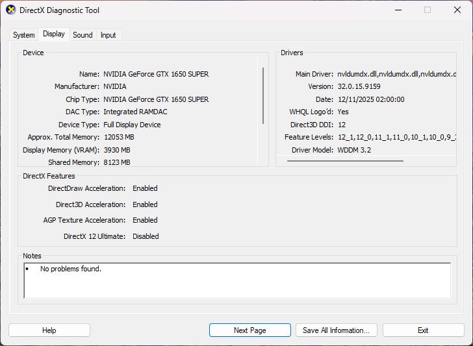This screenshot has width=473, height=346.
Task: Click the Exit button
Action: click(x=423, y=330)
